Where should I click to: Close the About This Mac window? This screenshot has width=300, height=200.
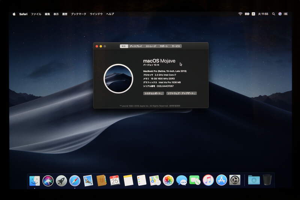click(x=97, y=46)
